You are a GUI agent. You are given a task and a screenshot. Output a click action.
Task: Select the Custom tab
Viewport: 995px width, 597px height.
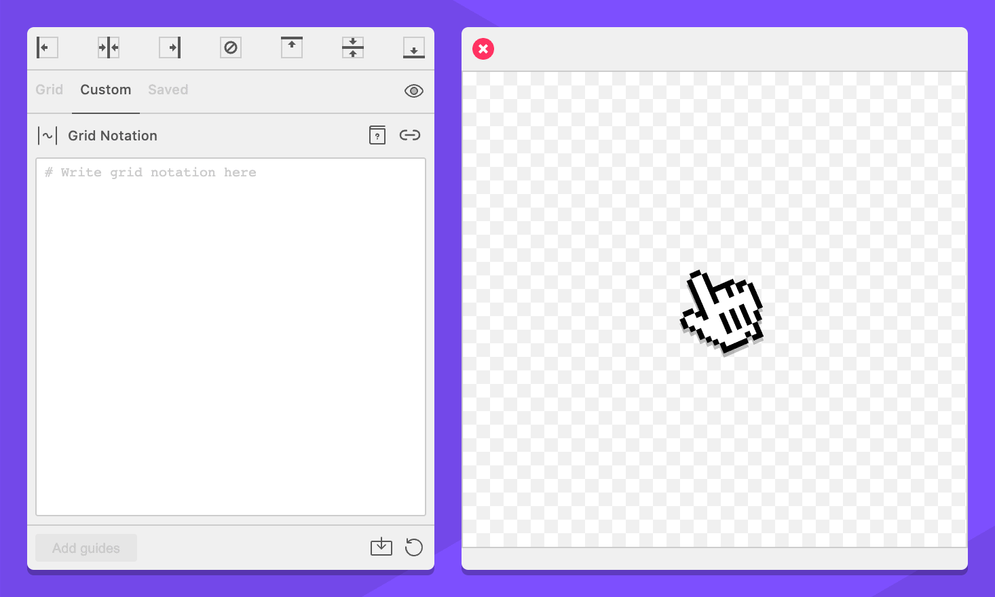click(105, 90)
